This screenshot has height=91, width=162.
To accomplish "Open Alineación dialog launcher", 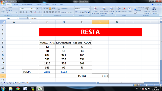I will (73, 15).
